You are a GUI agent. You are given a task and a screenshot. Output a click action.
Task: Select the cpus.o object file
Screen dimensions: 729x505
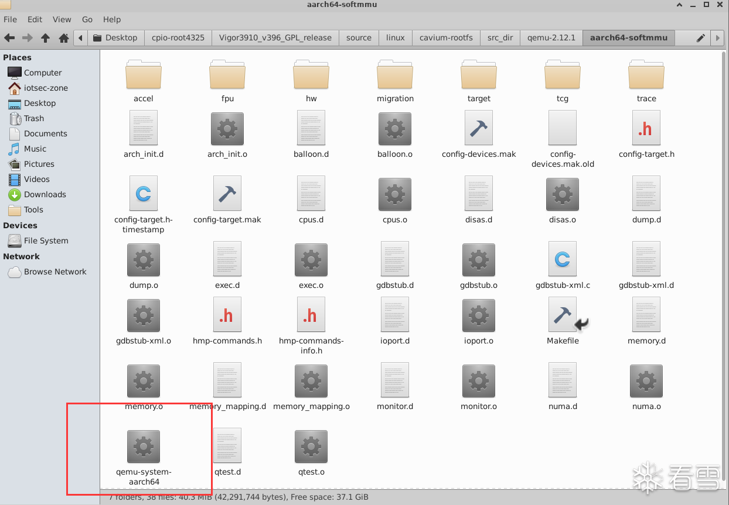395,201
